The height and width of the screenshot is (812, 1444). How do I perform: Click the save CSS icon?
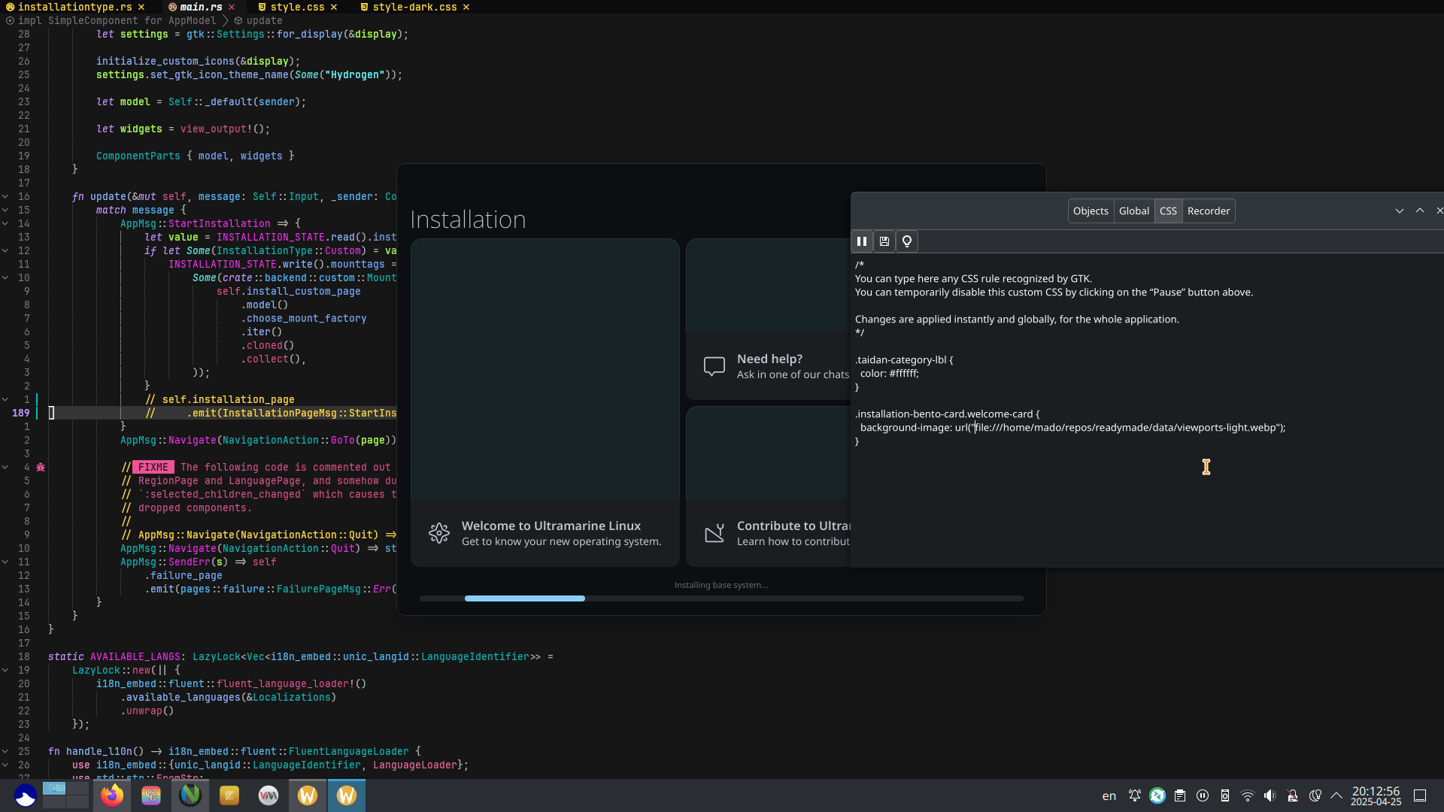click(x=884, y=241)
